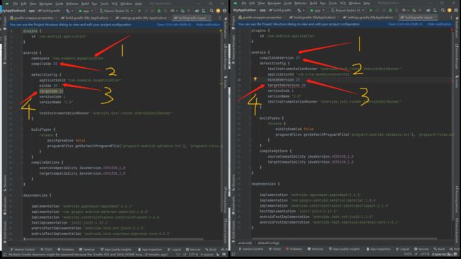Open App Quality Insights in the left window

(x=116, y=249)
